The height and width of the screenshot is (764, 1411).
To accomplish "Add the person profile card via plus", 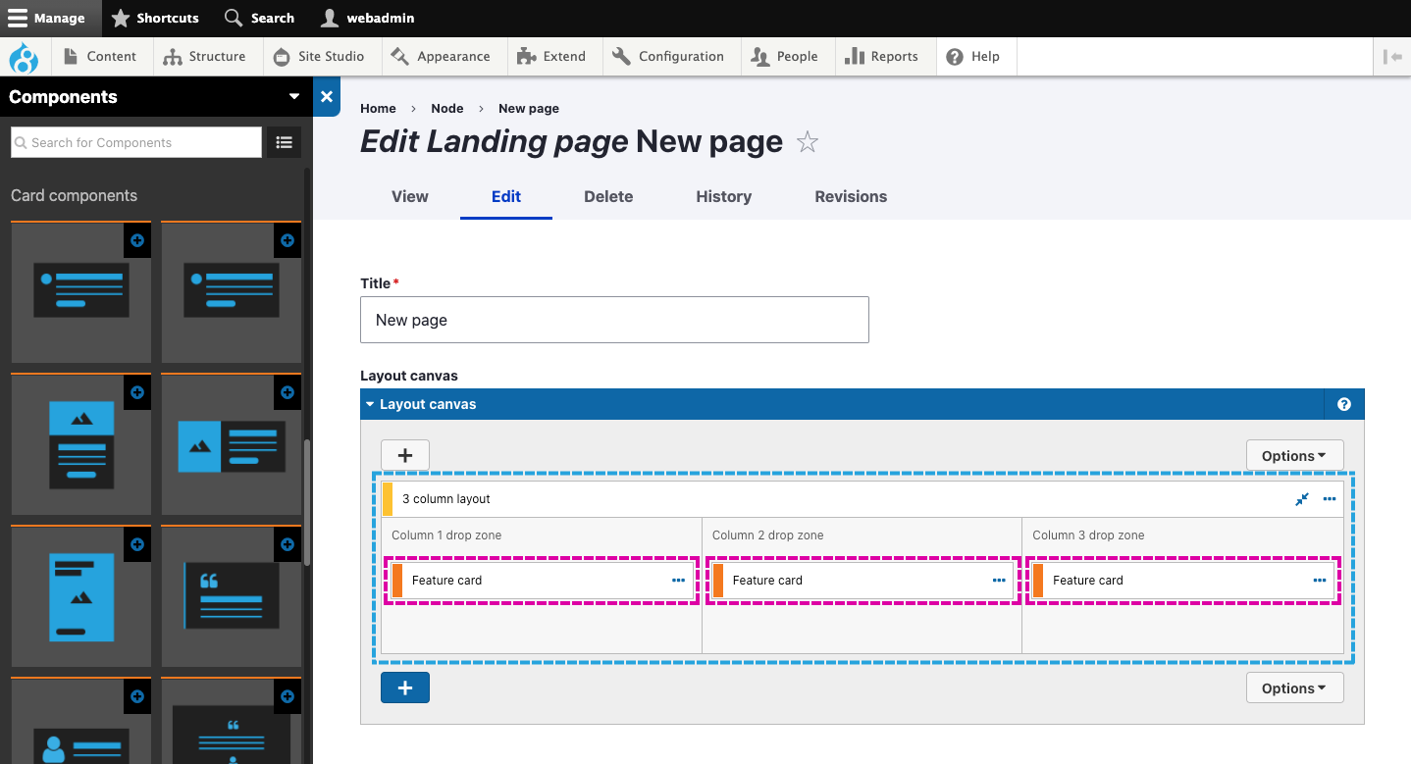I will [x=137, y=696].
